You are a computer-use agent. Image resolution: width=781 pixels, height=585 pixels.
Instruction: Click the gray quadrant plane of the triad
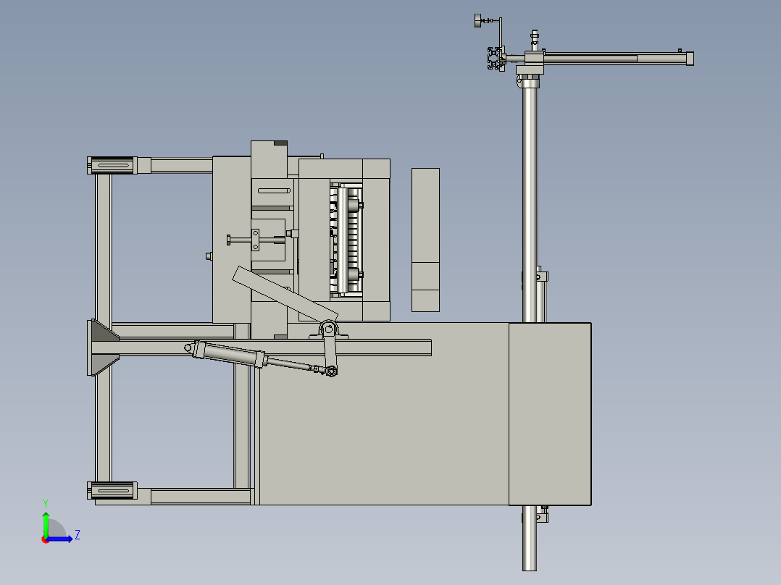[x=56, y=529]
